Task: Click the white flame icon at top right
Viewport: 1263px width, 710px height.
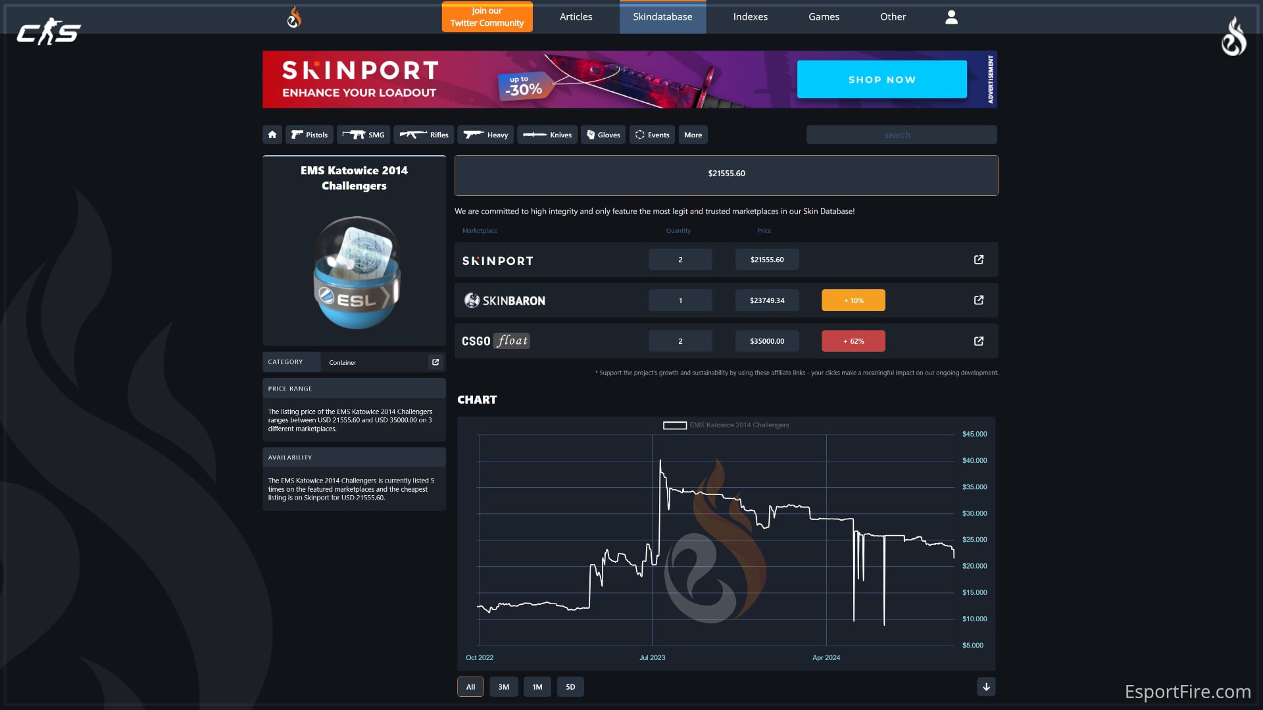Action: pyautogui.click(x=1234, y=37)
